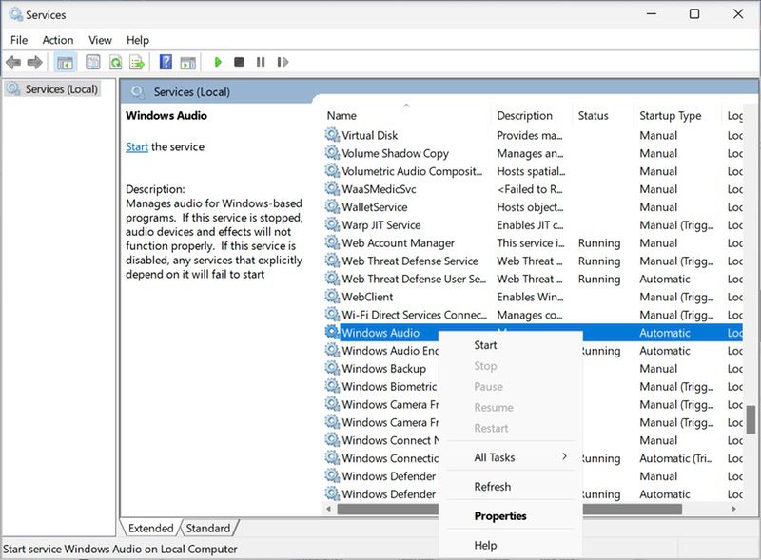Open the Help menu in menu bar
The width and height of the screenshot is (761, 560).
138,40
